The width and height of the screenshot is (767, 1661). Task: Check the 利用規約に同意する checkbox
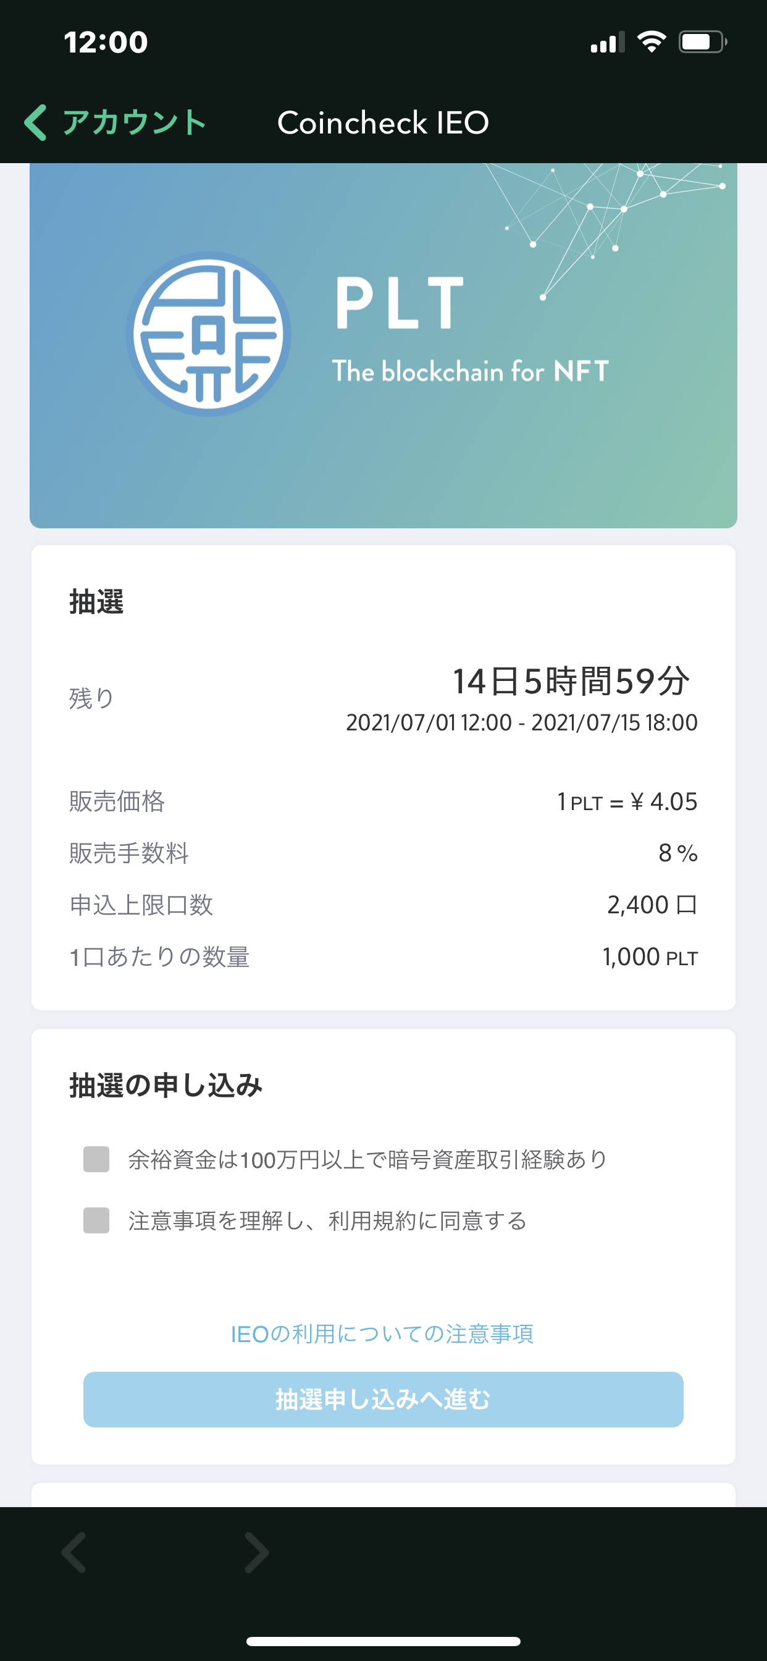pos(97,1220)
